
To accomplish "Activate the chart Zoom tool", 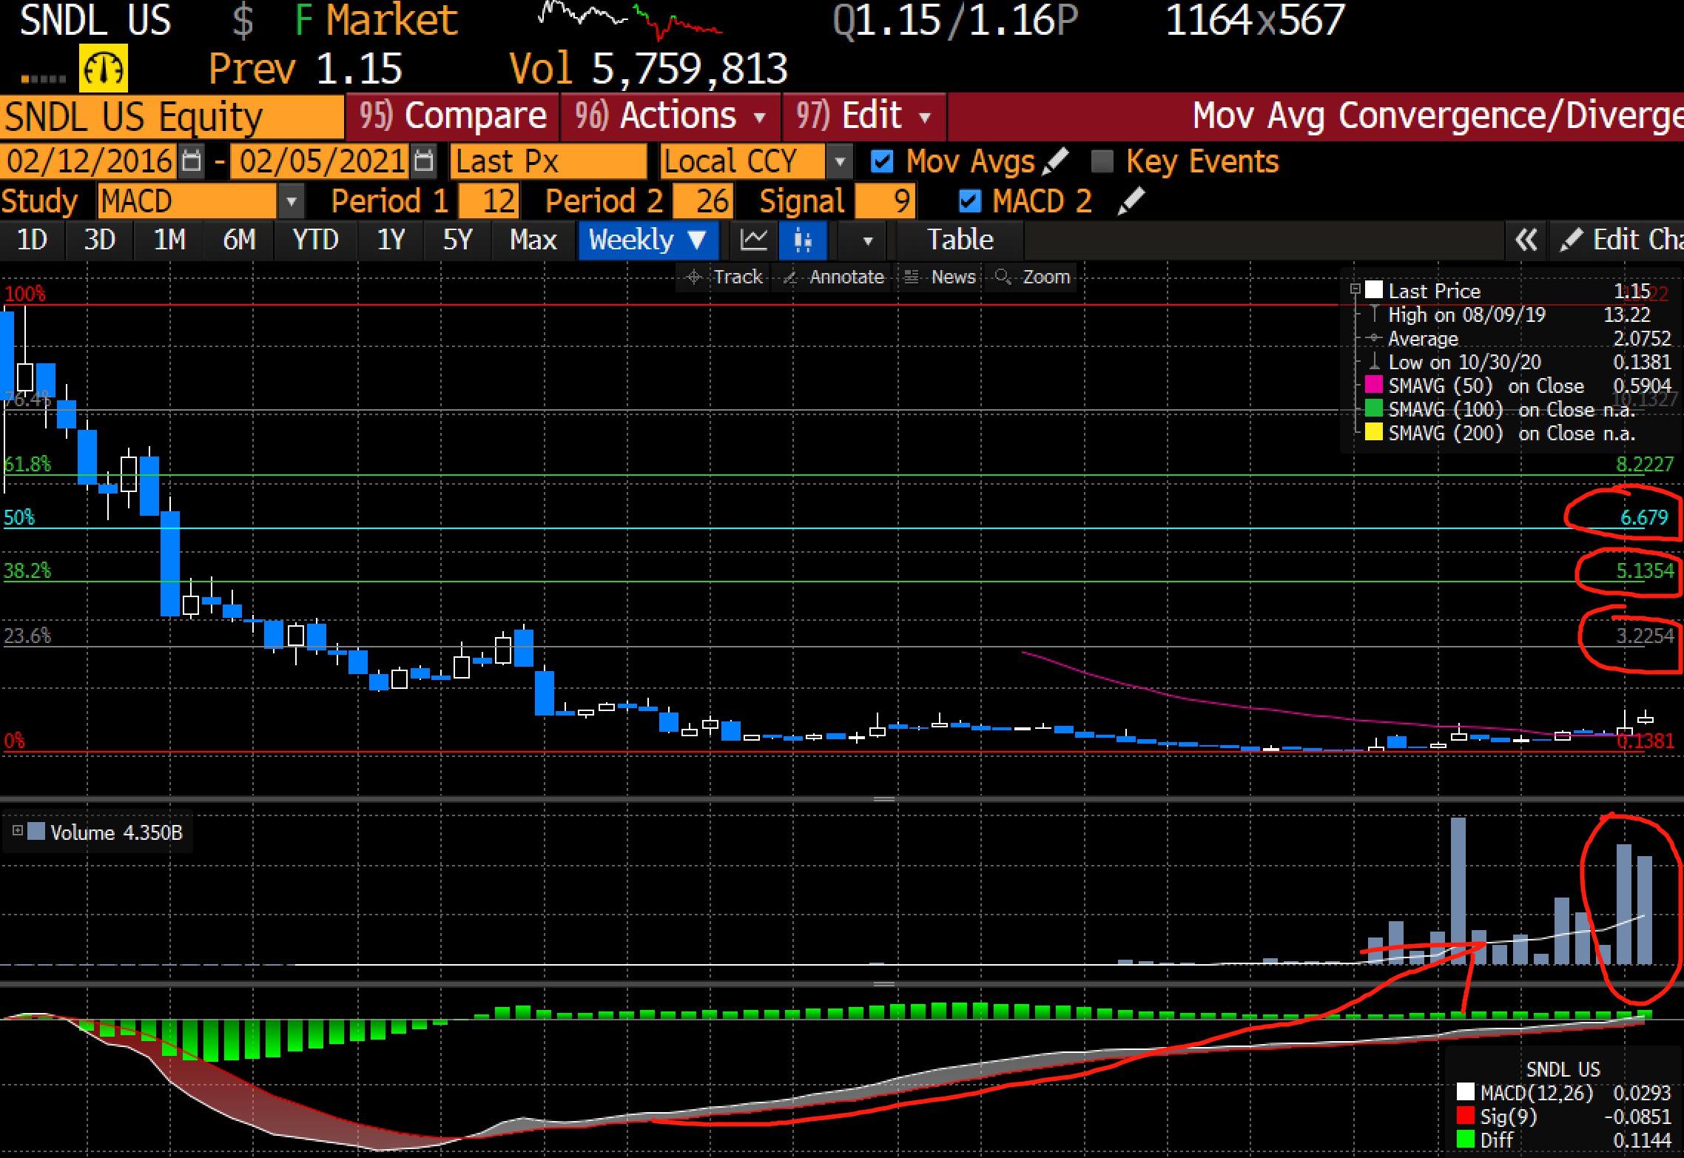I will click(x=1046, y=277).
